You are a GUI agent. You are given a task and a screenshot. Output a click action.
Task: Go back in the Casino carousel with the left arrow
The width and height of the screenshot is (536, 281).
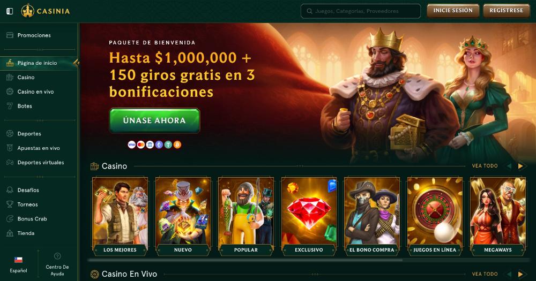coord(509,166)
